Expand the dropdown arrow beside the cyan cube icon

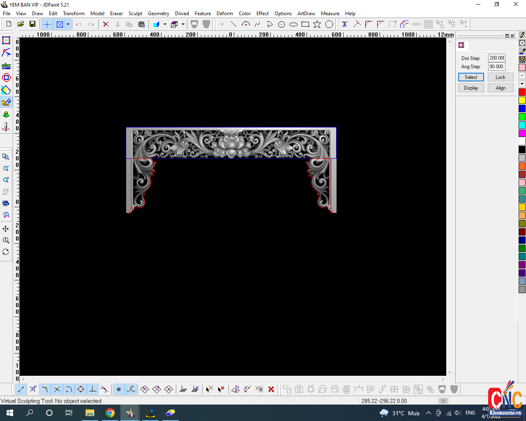[165, 24]
